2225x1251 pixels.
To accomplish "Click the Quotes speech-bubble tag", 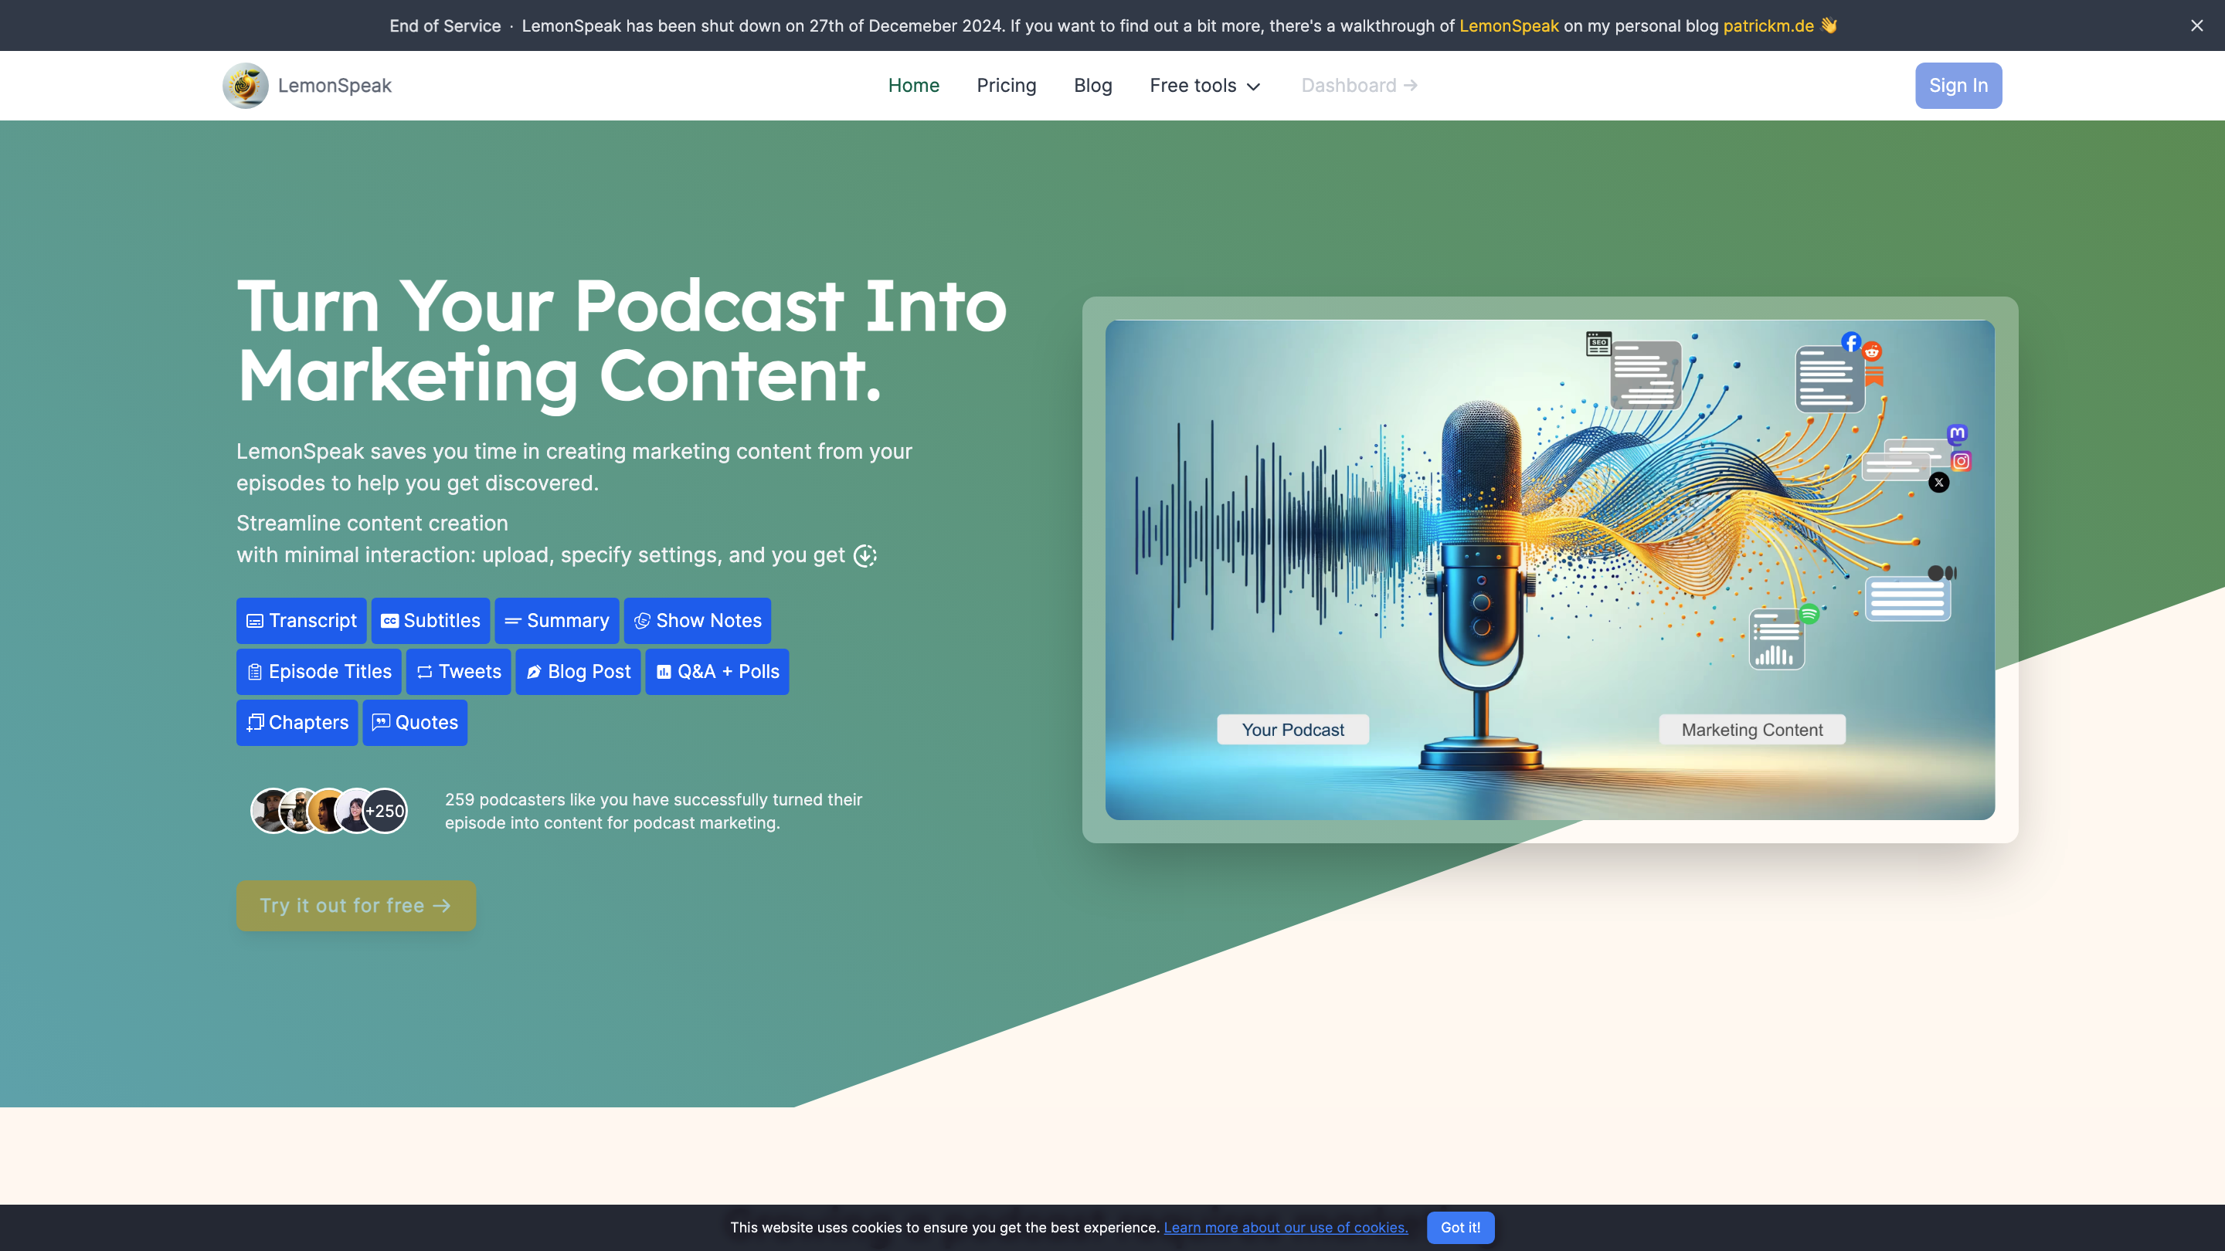I will pyautogui.click(x=415, y=723).
